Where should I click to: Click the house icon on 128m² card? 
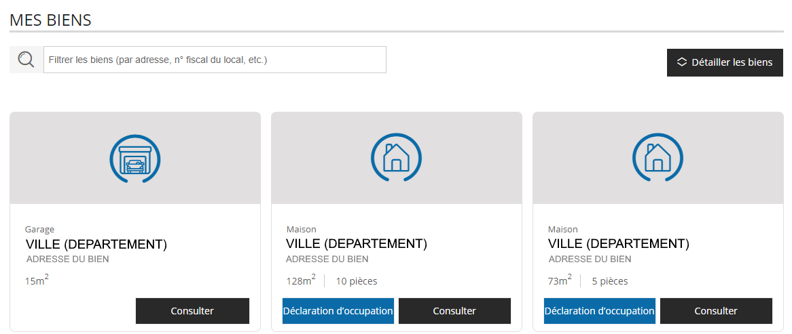pos(397,158)
